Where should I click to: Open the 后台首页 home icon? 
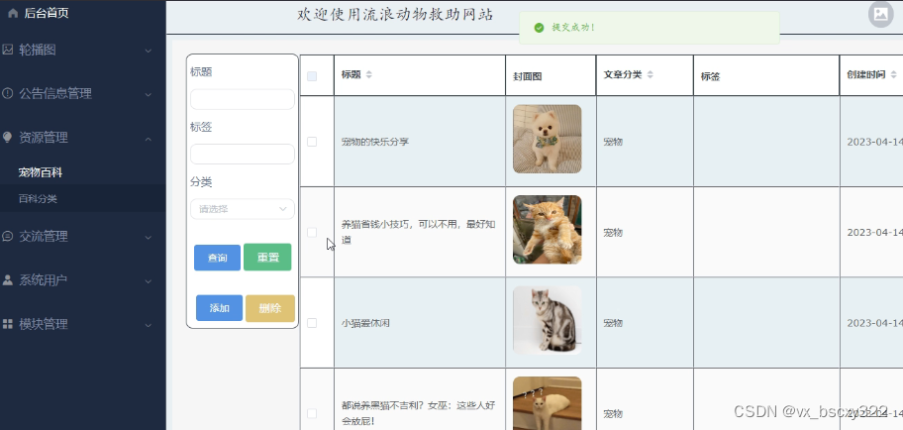(x=13, y=13)
